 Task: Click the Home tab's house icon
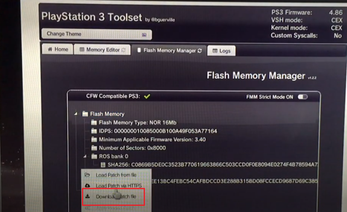click(50, 49)
